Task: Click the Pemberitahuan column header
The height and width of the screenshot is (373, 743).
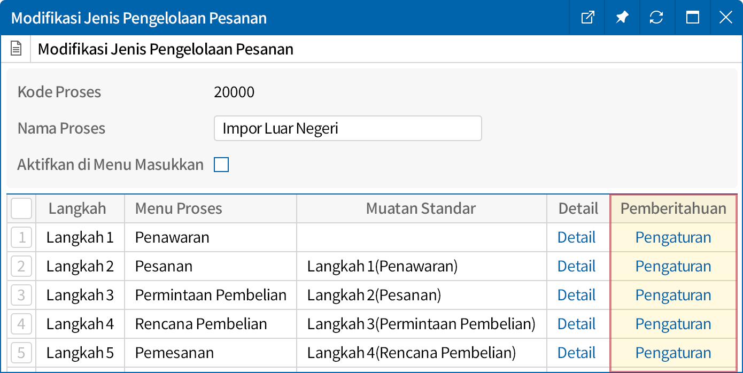Action: tap(673, 208)
